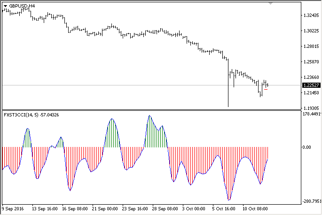Click price scale value 1.25870
This screenshot has width=322, height=215.
(311, 62)
